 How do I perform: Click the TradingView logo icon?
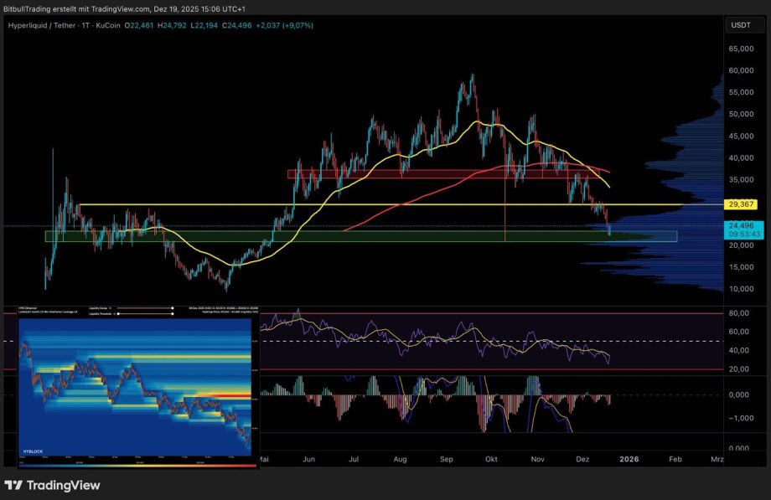point(14,485)
